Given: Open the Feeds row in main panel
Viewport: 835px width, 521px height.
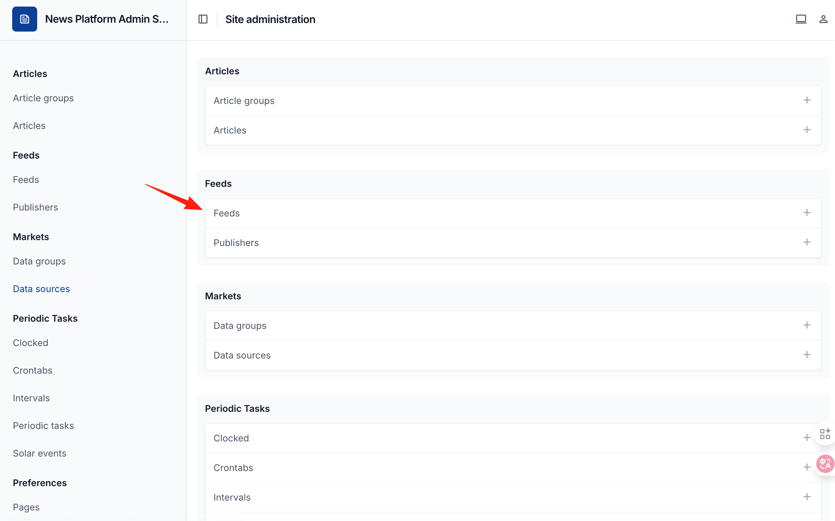Looking at the screenshot, I should point(513,213).
